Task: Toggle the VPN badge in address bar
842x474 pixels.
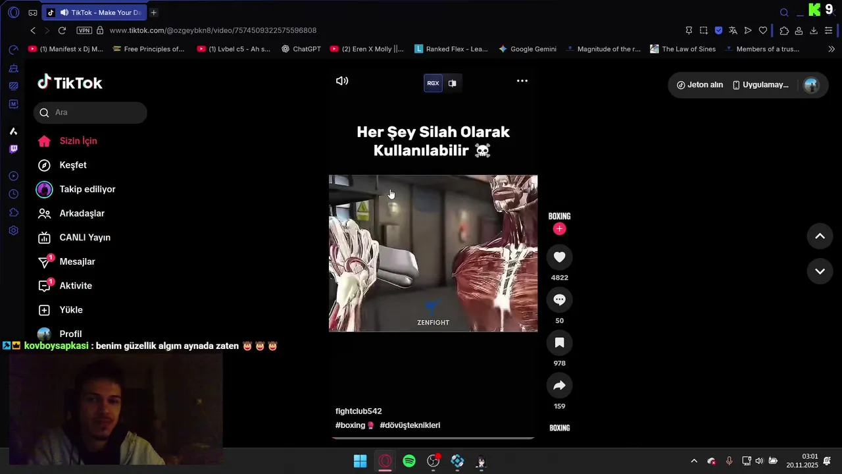Action: (84, 30)
